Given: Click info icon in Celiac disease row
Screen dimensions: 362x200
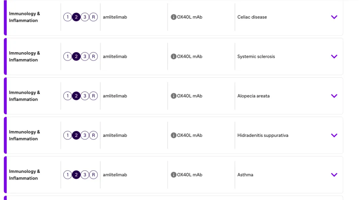Looking at the screenshot, I should click(x=174, y=17).
